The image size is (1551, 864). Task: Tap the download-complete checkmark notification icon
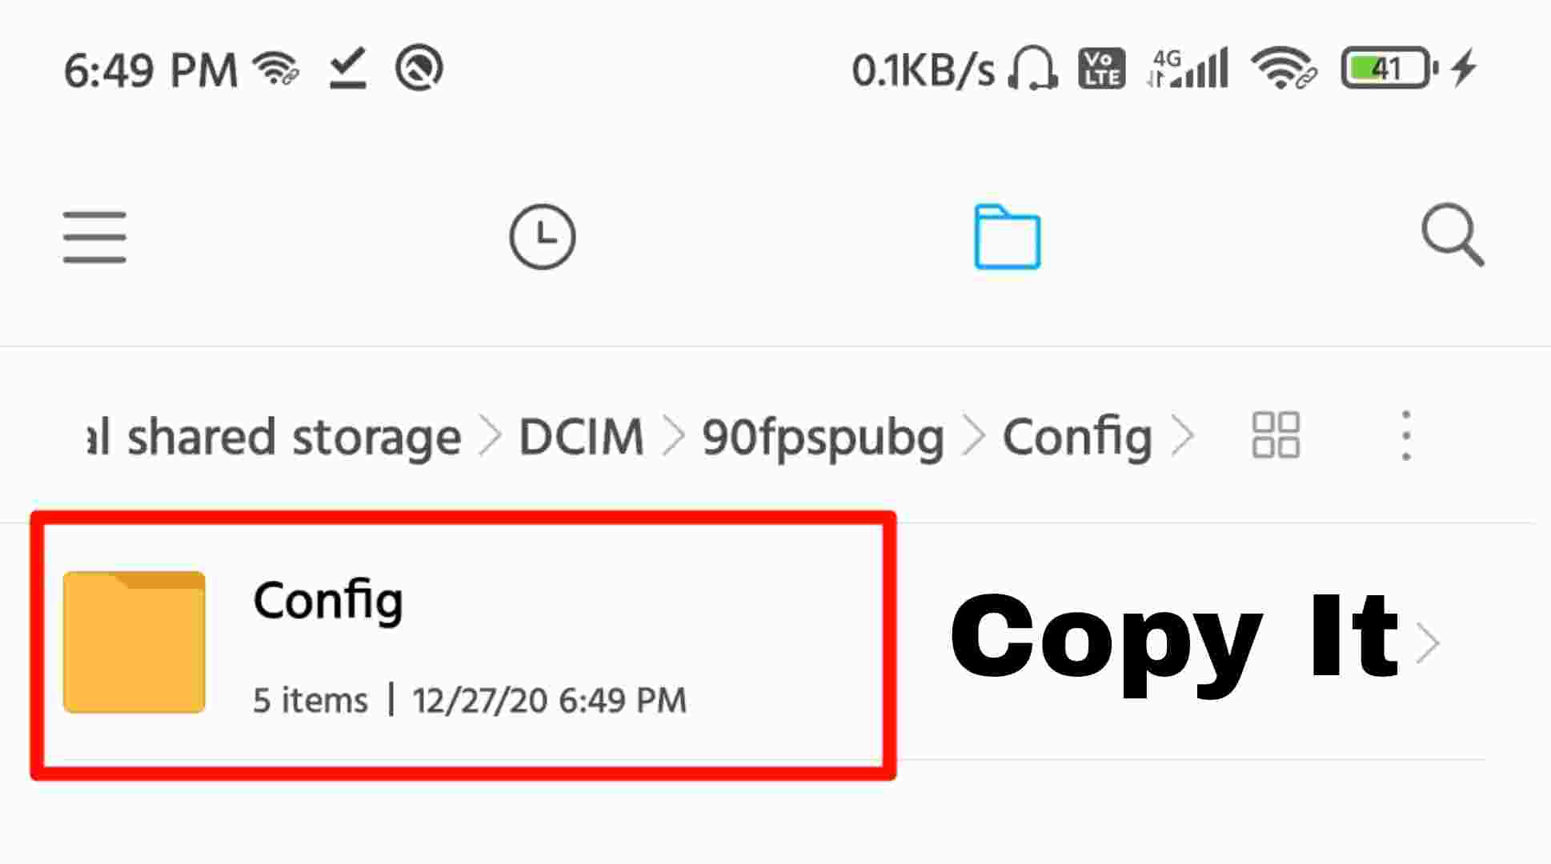[x=348, y=68]
